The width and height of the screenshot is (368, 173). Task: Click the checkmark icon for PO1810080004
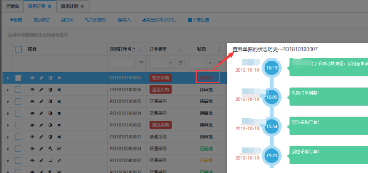tap(59, 148)
